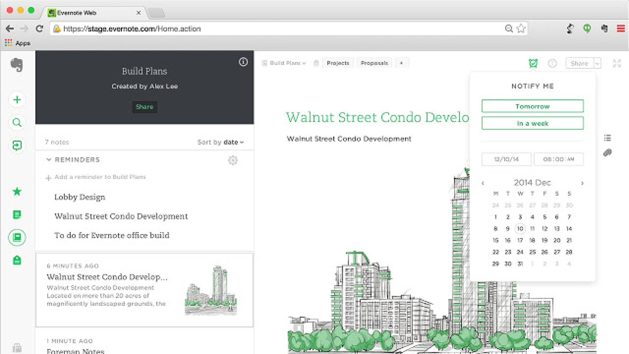
Task: Open Build Plans notebook dropdown in note
Action: pos(284,63)
